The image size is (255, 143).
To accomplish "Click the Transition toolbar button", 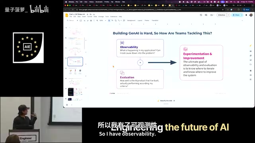I will [155, 21].
